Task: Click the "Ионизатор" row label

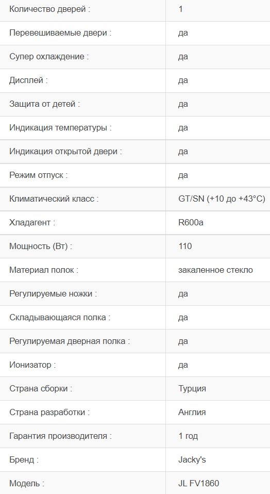Action: (x=32, y=365)
